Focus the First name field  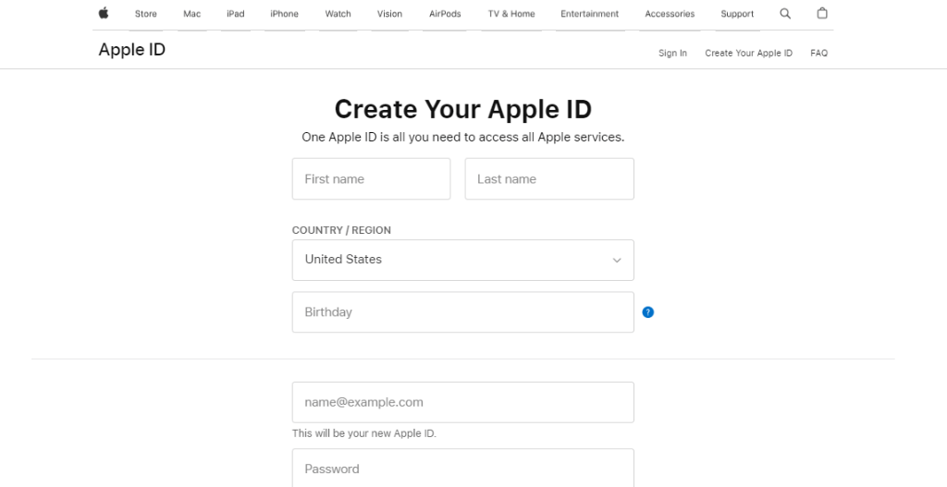371,179
